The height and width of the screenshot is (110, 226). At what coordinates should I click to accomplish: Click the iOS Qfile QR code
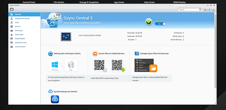coord(99,65)
